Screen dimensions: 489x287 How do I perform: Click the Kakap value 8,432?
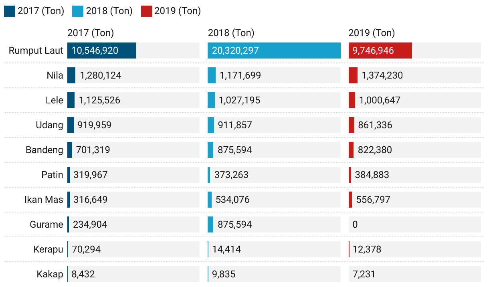click(x=83, y=274)
